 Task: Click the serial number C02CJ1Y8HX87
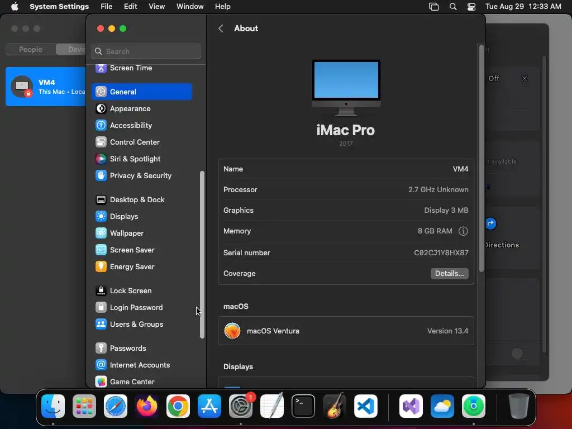tap(441, 252)
